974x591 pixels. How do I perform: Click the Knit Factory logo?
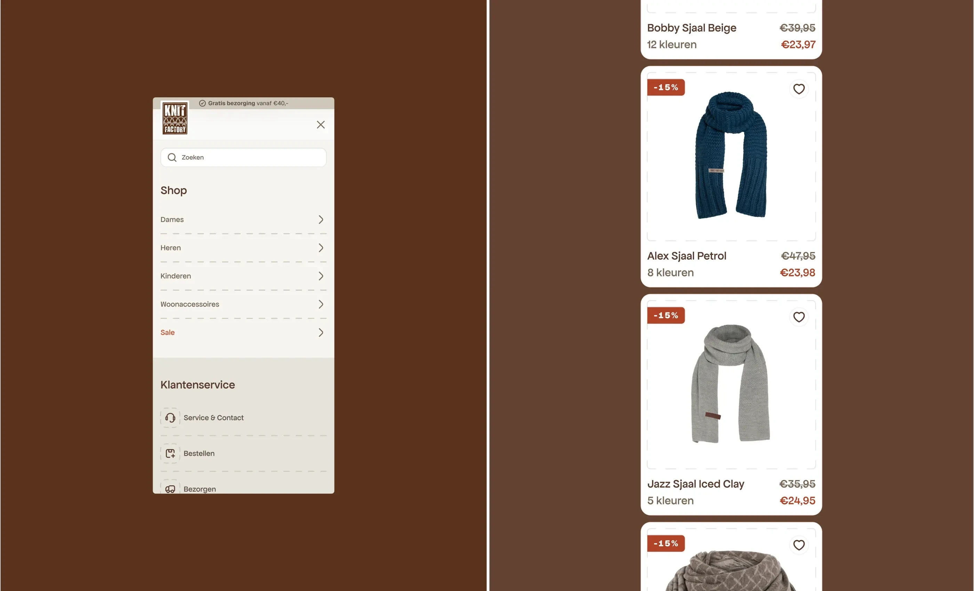click(175, 118)
